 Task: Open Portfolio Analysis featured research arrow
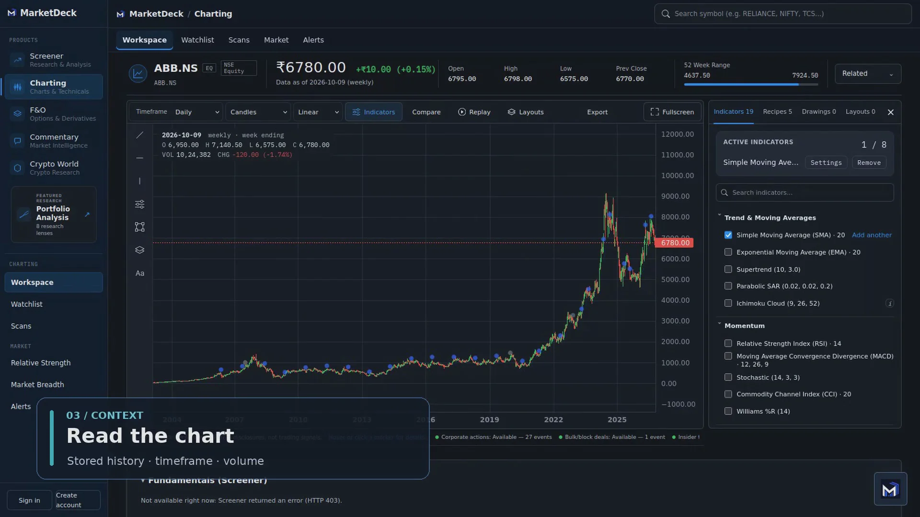pos(87,214)
